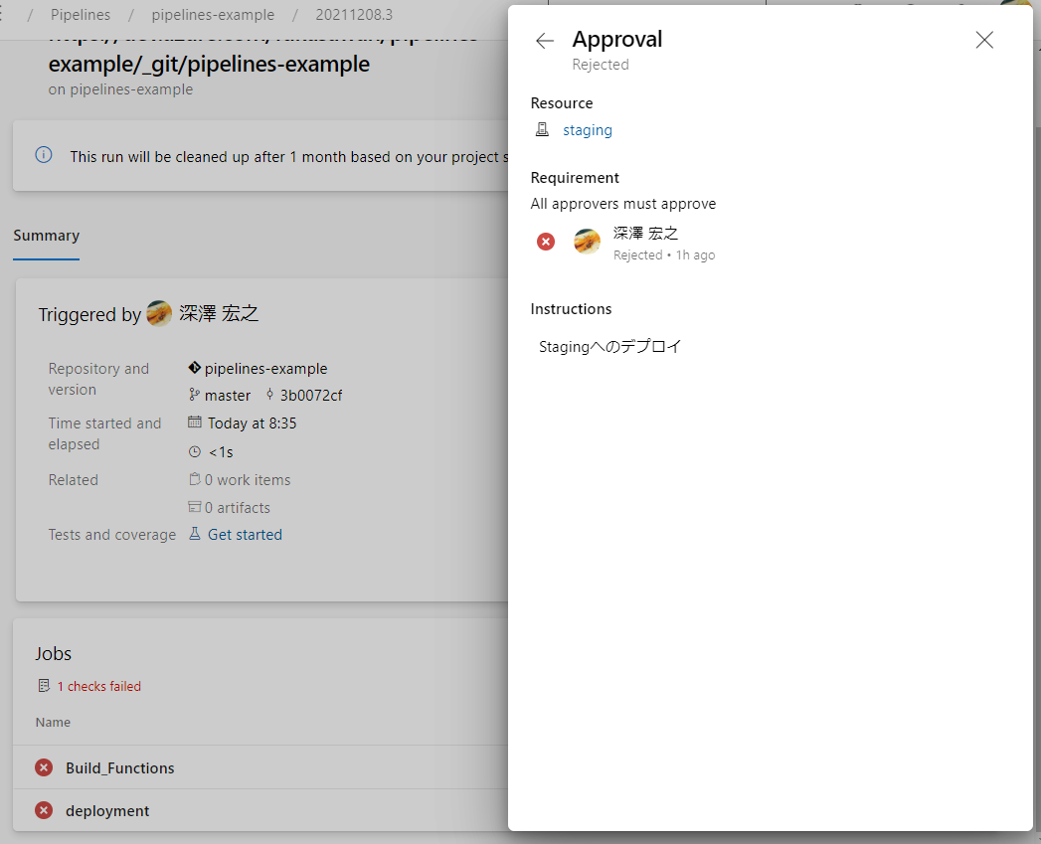Go back using the Approval panel arrow
The image size is (1041, 844).
click(x=545, y=41)
